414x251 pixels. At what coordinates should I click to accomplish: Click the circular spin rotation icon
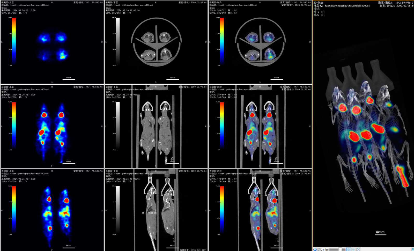tap(358, 249)
